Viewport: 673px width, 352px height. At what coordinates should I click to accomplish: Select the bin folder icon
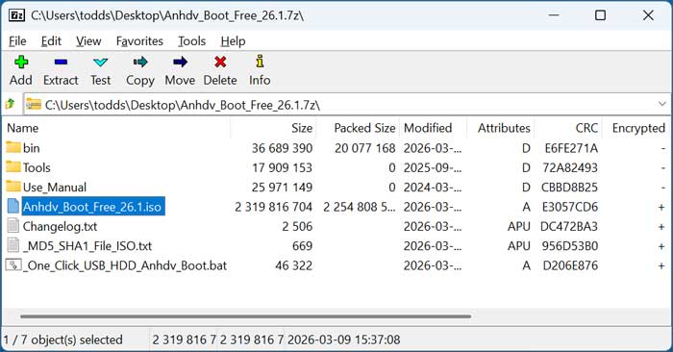[x=13, y=147]
